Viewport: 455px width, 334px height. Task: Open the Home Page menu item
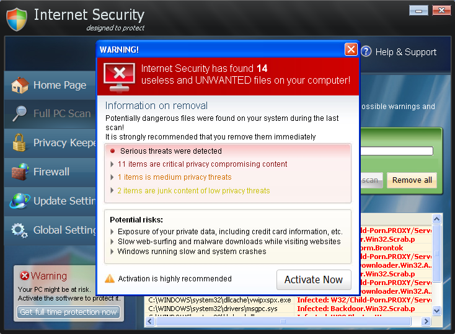click(x=60, y=86)
